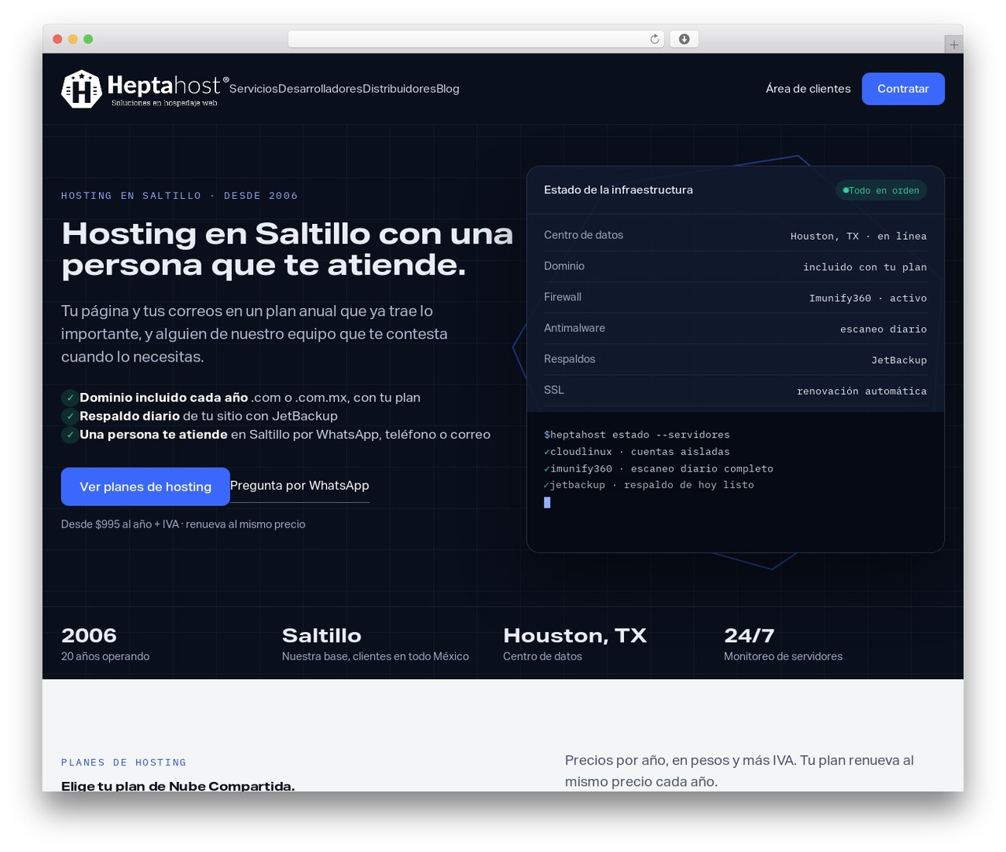Open the Distribuidores menu item
1006x852 pixels.
coord(399,89)
